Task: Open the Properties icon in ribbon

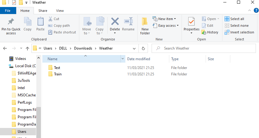Action: tap(191, 22)
